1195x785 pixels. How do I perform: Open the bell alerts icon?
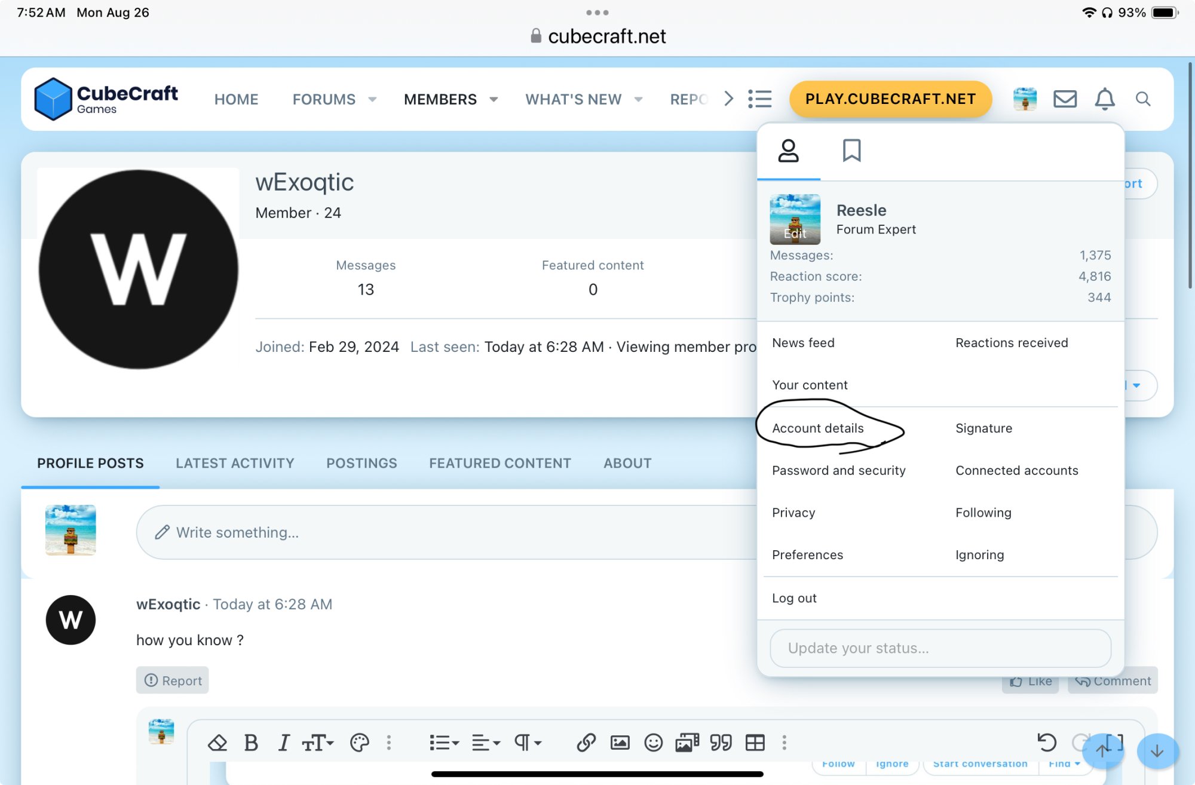point(1104,99)
